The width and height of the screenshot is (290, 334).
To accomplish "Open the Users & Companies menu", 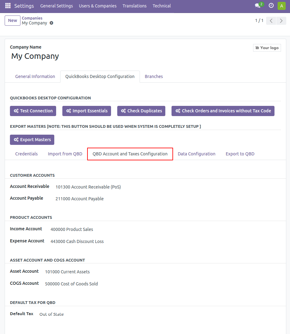I will (x=98, y=6).
